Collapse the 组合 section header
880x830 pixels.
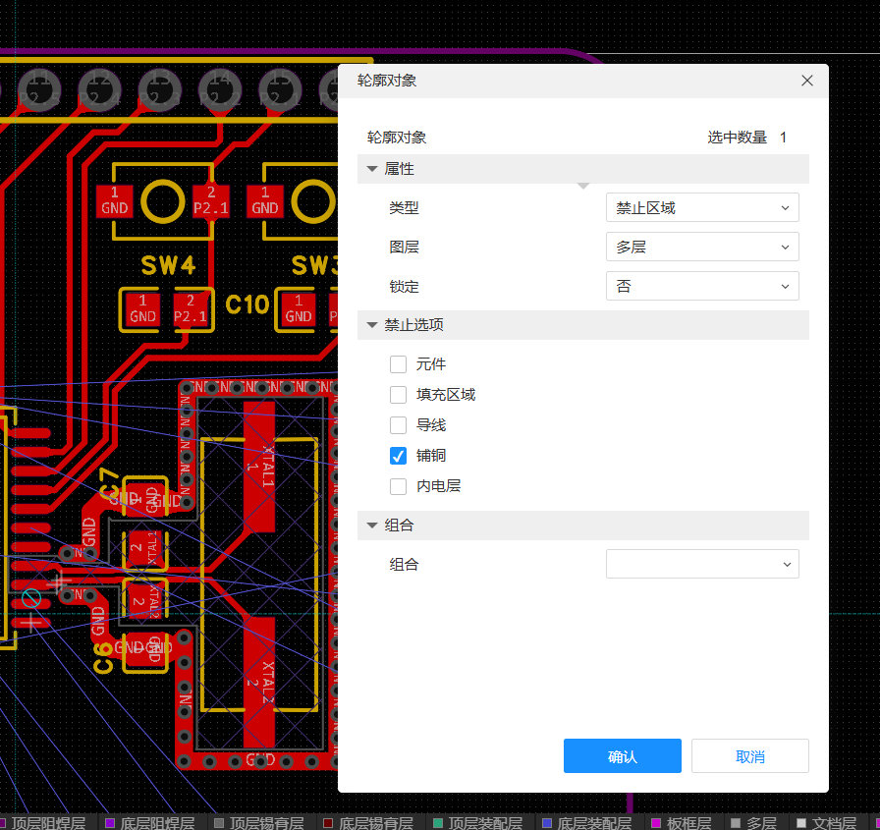point(583,526)
